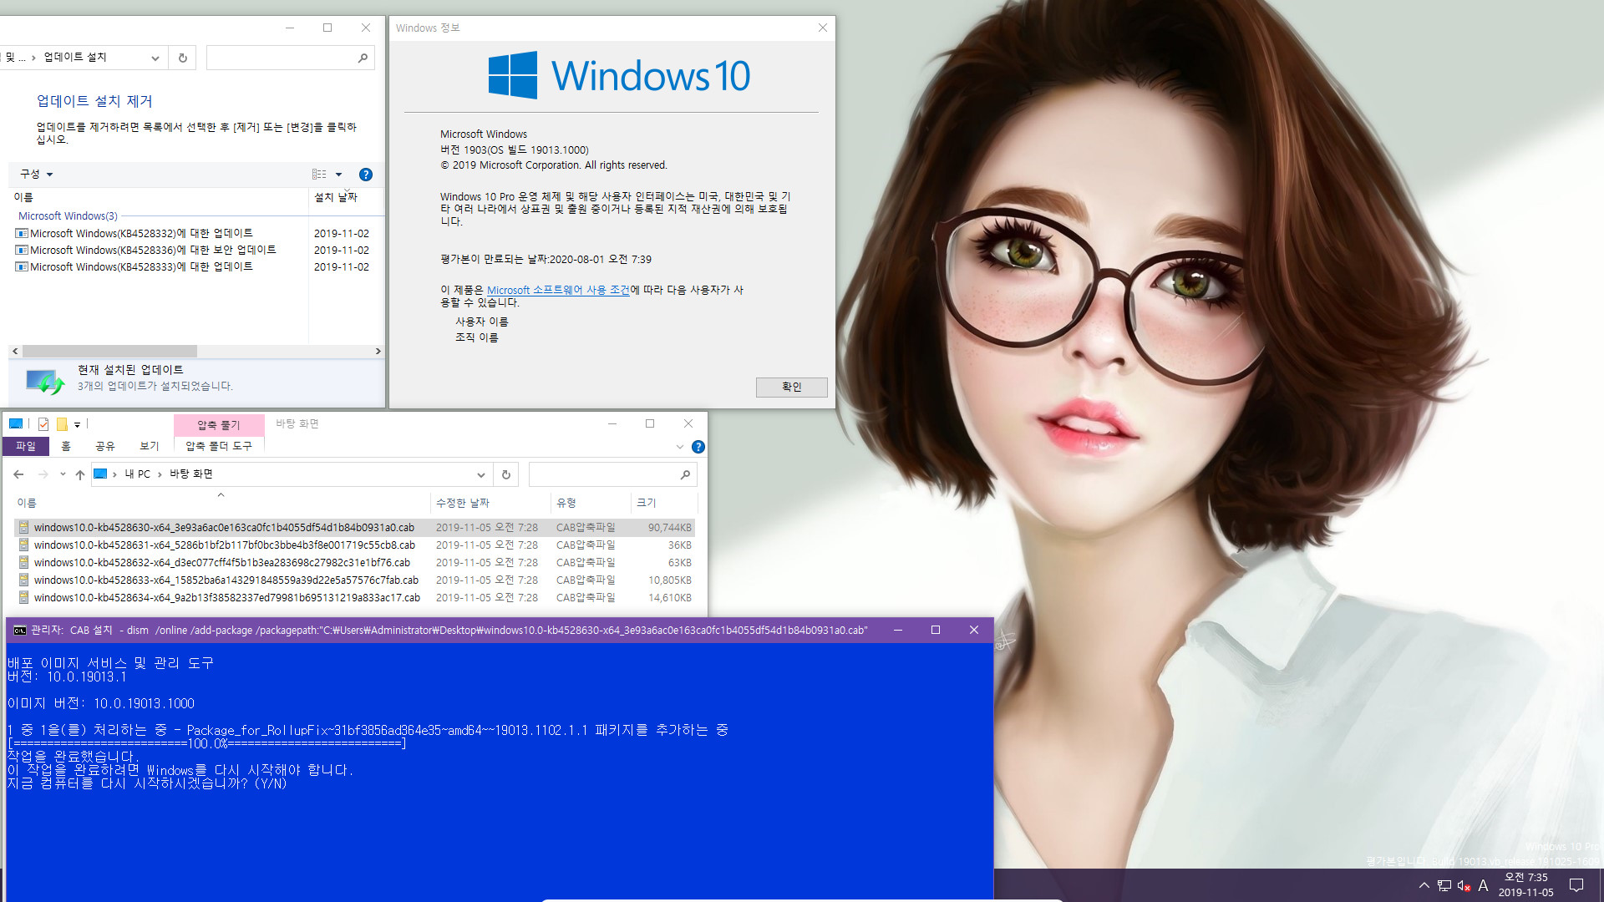This screenshot has height=902, width=1604.
Task: Close the Windows 정보 dialog
Action: click(x=822, y=28)
